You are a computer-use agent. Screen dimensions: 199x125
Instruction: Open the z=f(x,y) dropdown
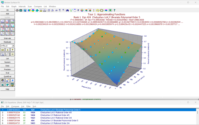(x=13, y=46)
